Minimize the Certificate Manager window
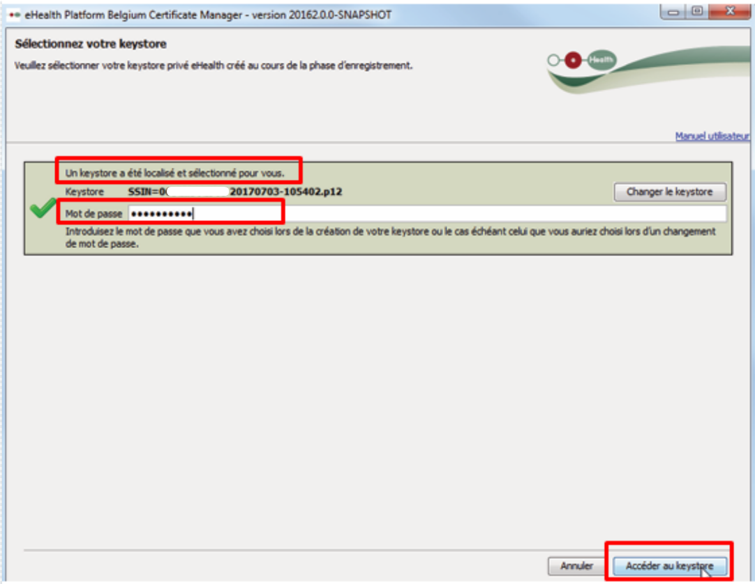The height and width of the screenshot is (584, 755). 673,12
